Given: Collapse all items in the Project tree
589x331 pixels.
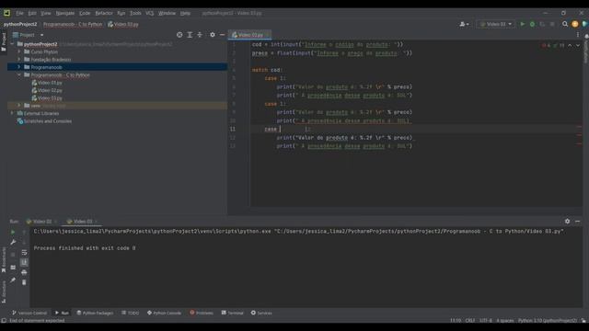Looking at the screenshot, I should (200, 35).
